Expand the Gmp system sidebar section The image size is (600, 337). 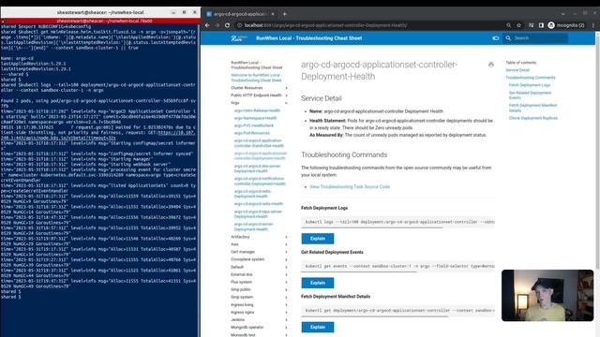[x=259, y=297]
